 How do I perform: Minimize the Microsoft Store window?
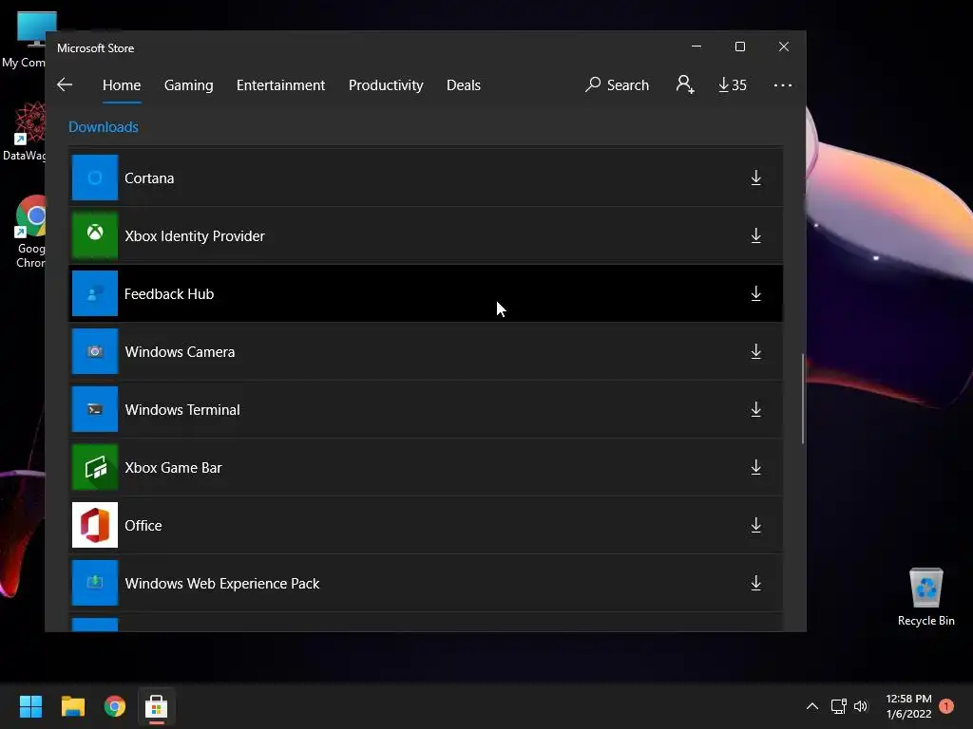pos(696,47)
